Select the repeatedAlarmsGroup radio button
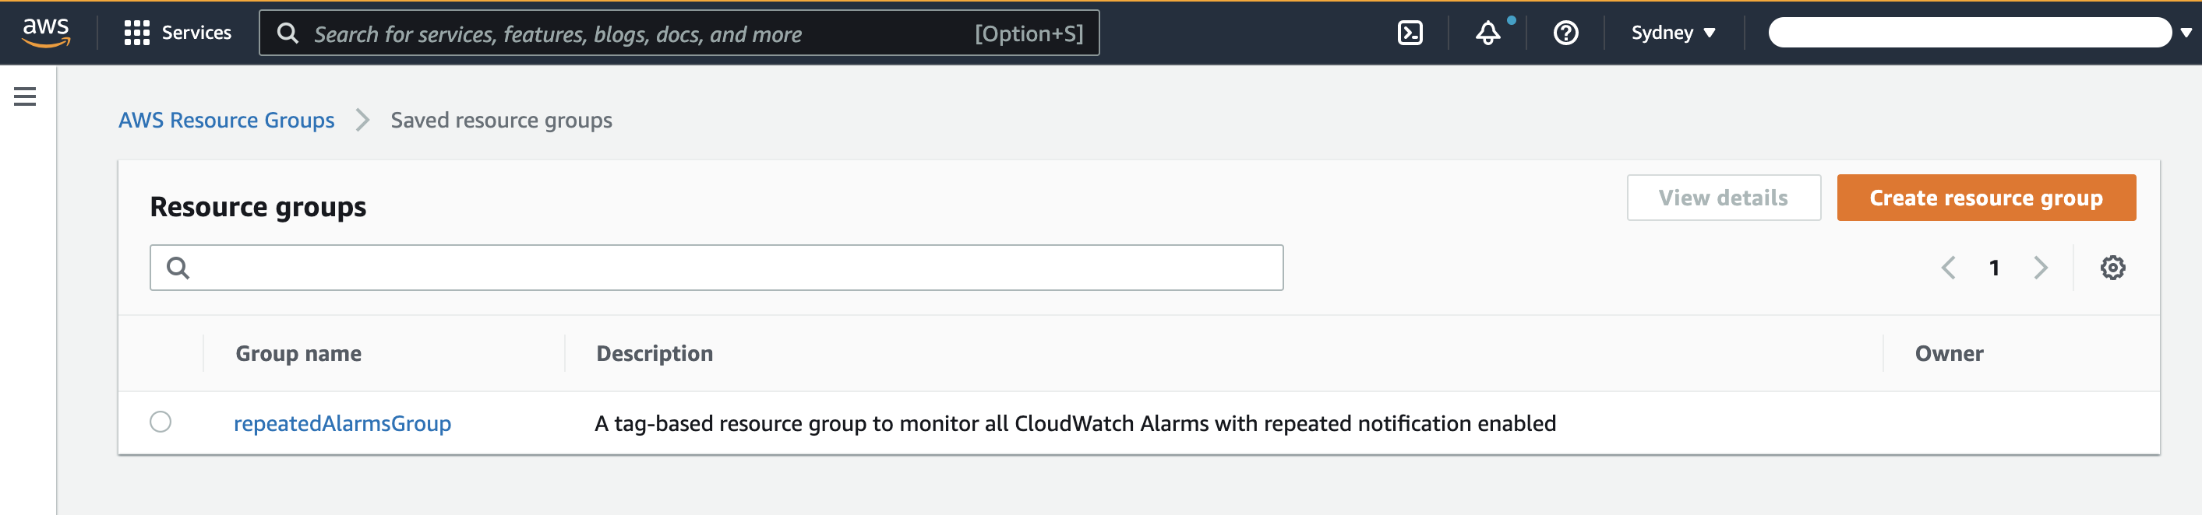Screen dimensions: 2202x515 (x=161, y=422)
